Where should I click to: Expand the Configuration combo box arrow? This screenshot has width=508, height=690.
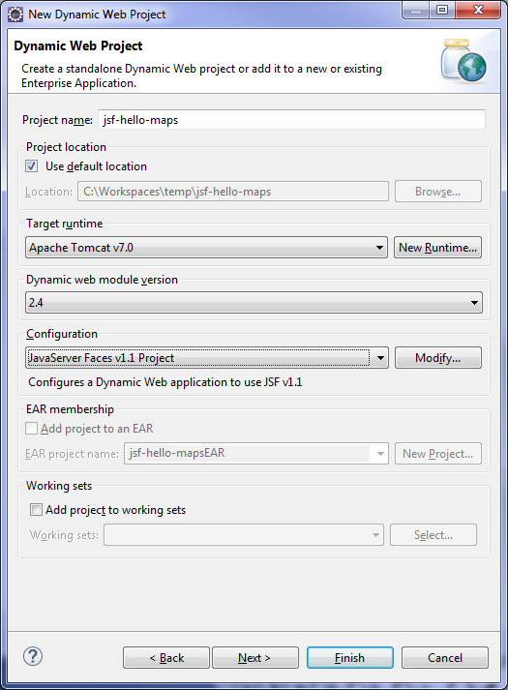click(380, 358)
